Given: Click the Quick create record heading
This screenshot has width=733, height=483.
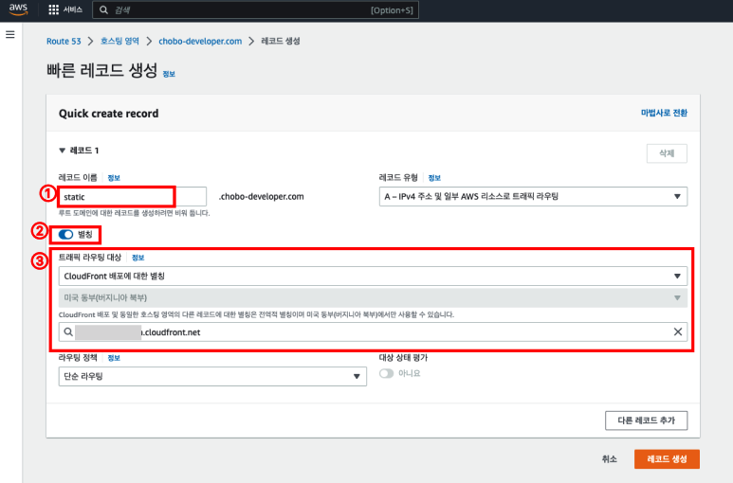Looking at the screenshot, I should [x=108, y=114].
